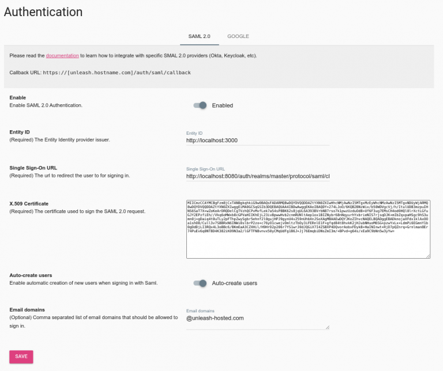Click the bold 'Email domains' section title
Image resolution: width=443 pixels, height=371 pixels.
(x=27, y=309)
